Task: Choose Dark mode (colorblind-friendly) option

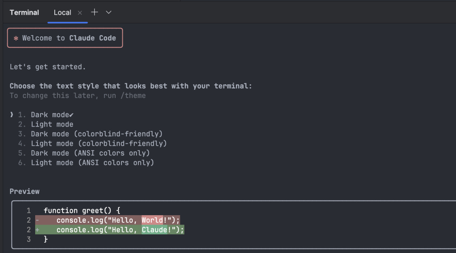Action: [90, 134]
